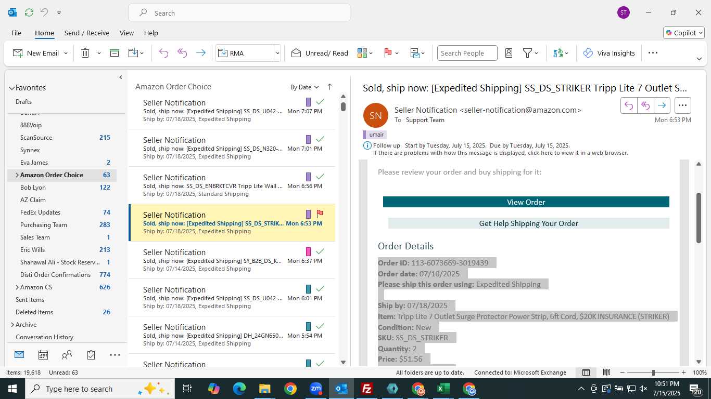The image size is (711, 399).
Task: Open more actions ellipsis in reading pane
Action: 682,105
